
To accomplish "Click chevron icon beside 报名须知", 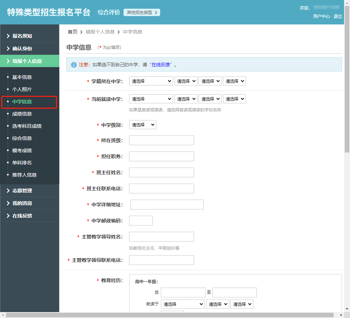I will 8,36.
